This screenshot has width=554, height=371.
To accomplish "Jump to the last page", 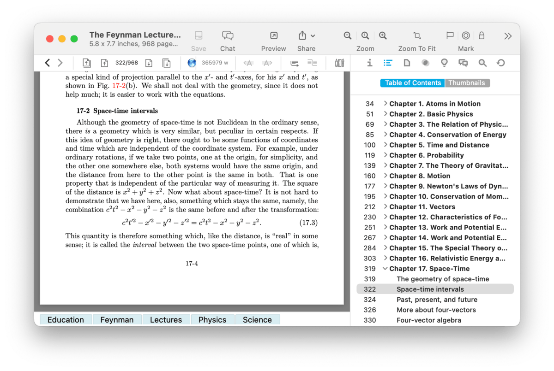I will tap(166, 63).
